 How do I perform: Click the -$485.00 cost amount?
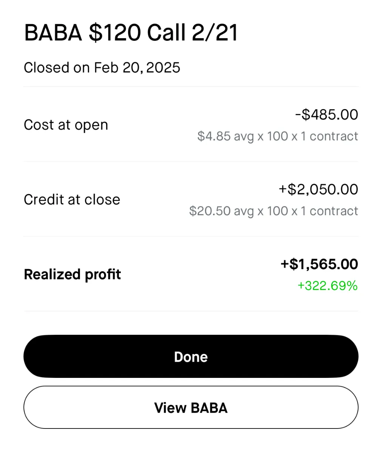click(327, 115)
